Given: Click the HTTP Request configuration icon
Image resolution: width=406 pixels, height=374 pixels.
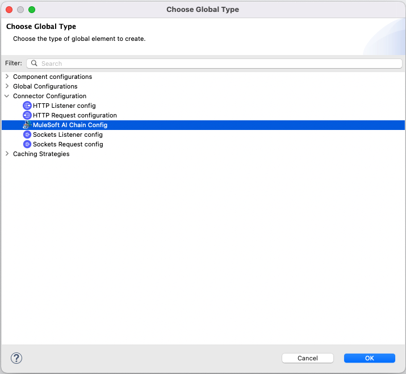Looking at the screenshot, I should (x=27, y=115).
